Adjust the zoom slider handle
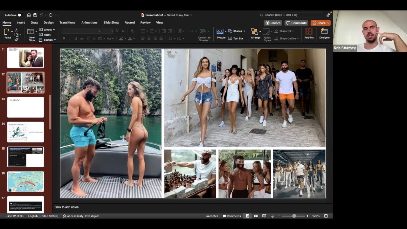The image size is (407, 229). point(294,216)
